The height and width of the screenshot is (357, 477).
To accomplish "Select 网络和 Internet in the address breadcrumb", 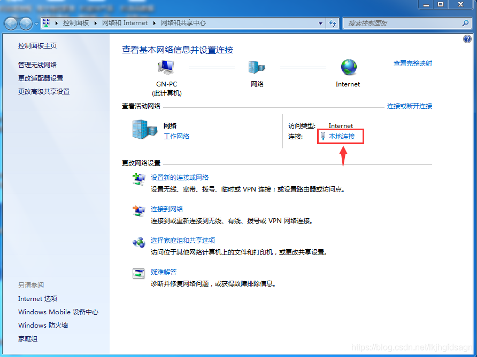I will (125, 23).
